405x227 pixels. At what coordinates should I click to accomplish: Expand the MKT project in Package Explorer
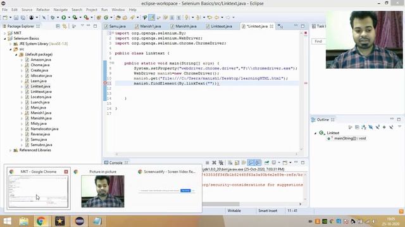[x=5, y=33]
